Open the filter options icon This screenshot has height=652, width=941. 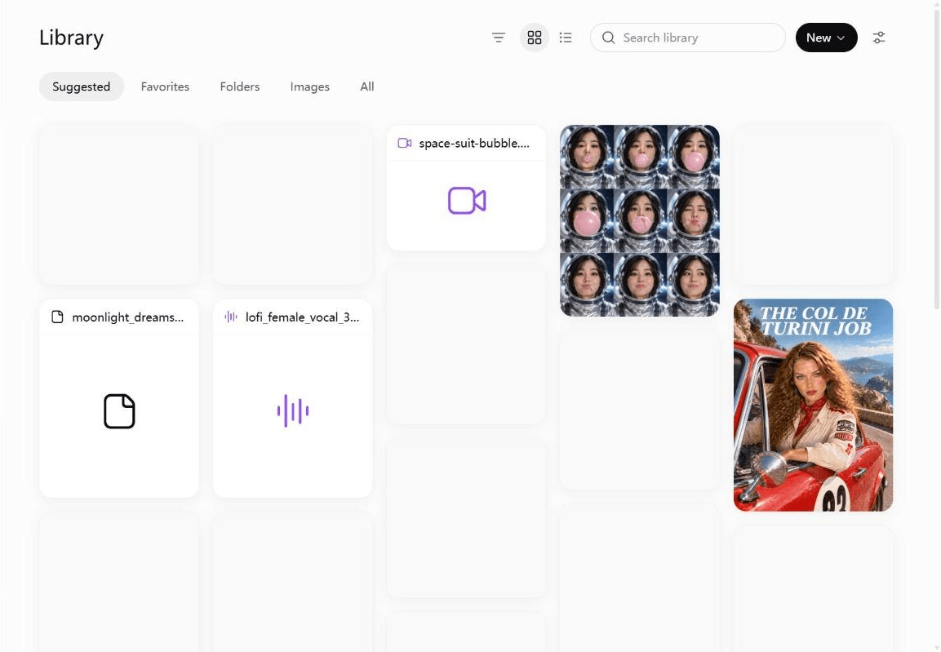click(x=498, y=38)
